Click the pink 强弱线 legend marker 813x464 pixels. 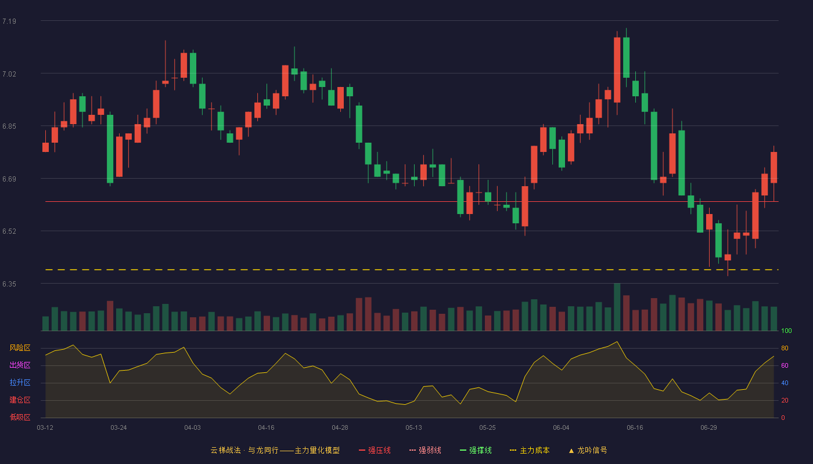412,450
